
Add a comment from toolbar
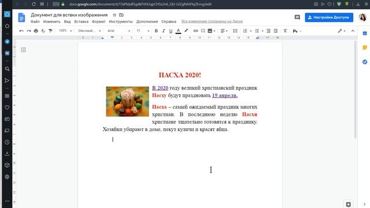(x=203, y=31)
